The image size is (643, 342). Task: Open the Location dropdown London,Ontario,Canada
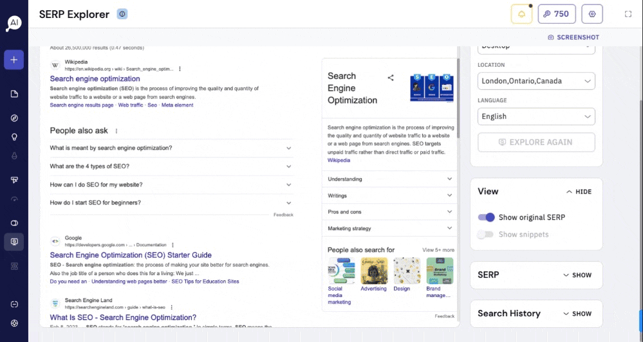click(x=536, y=81)
